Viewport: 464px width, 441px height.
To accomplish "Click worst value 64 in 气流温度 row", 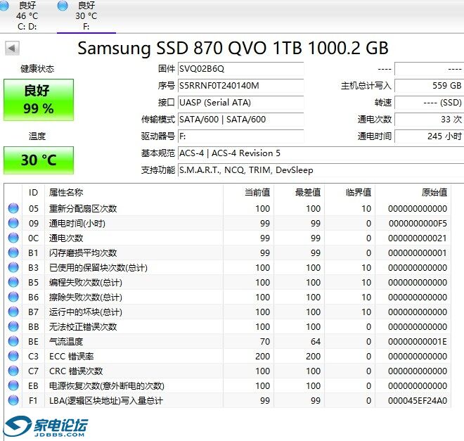I will 316,342.
